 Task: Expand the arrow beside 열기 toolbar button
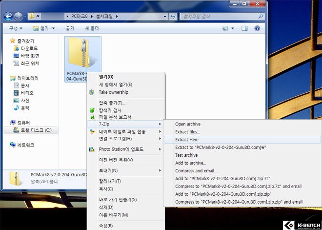click(x=54, y=28)
